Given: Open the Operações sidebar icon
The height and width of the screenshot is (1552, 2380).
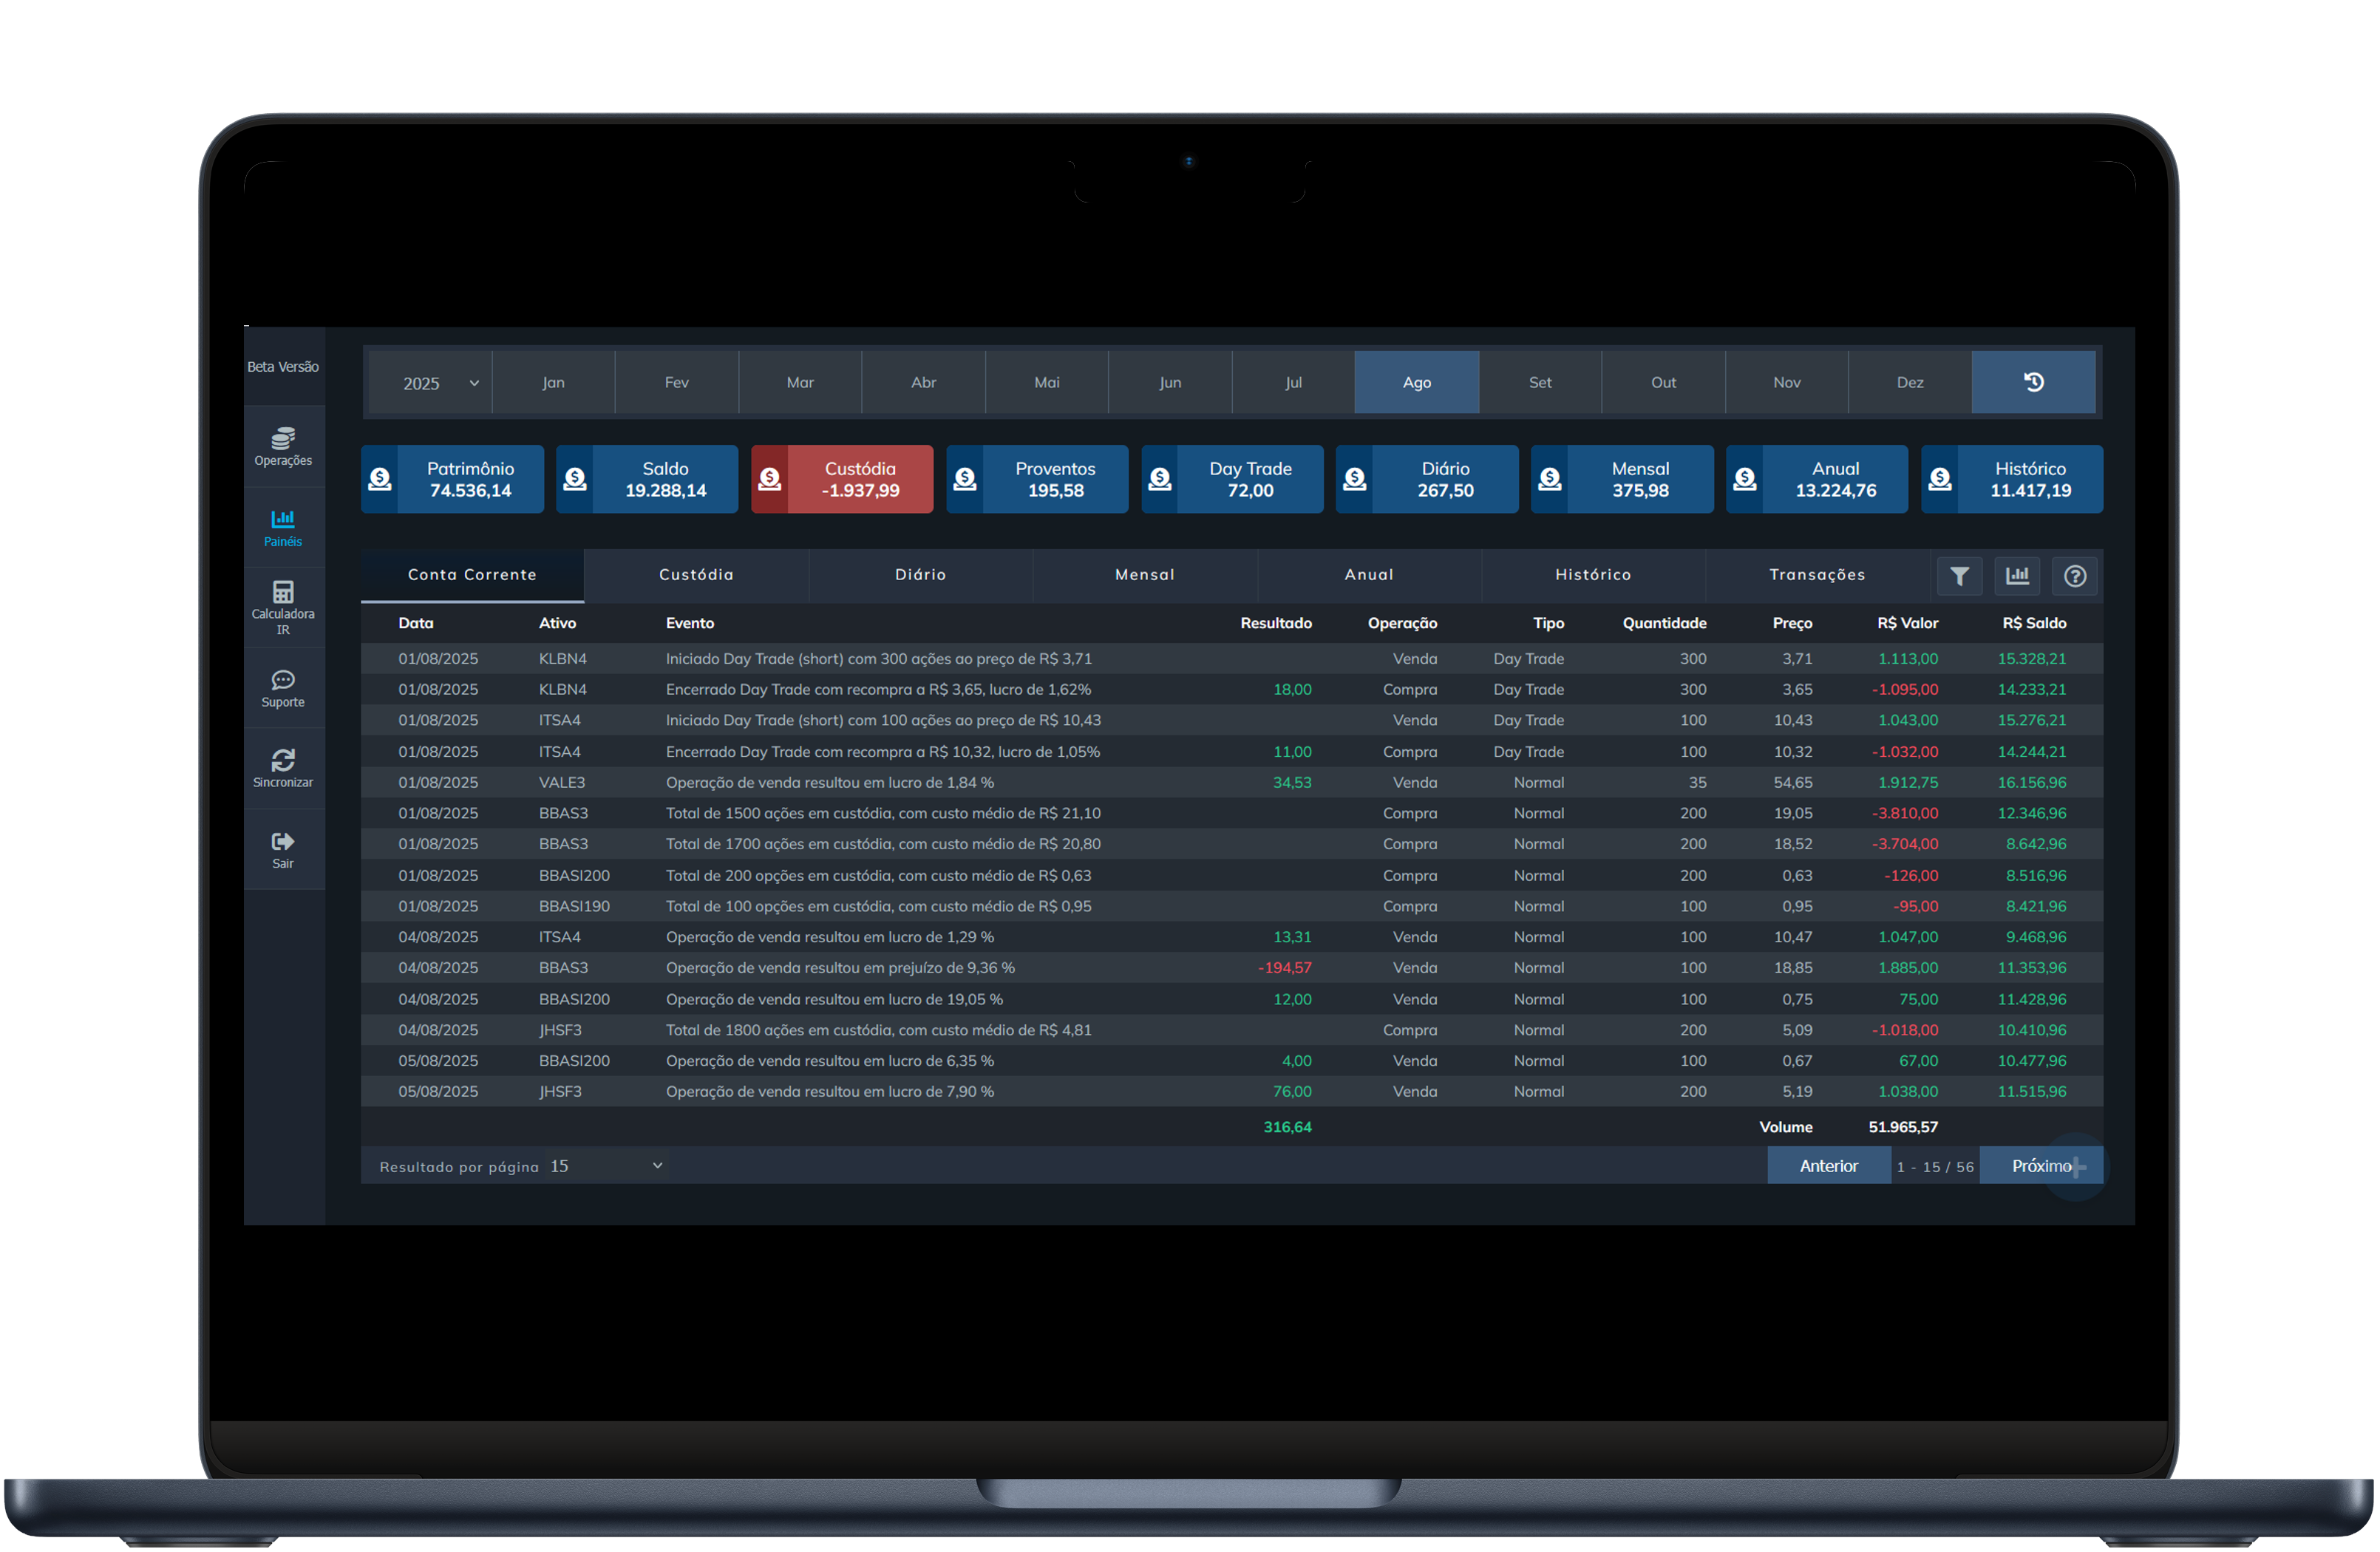Looking at the screenshot, I should [283, 438].
